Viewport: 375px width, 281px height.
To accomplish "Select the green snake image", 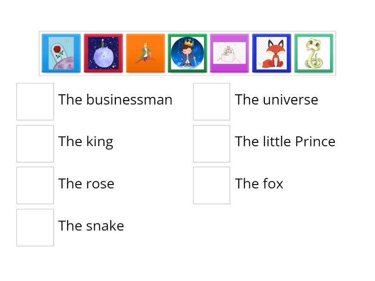I will (314, 53).
